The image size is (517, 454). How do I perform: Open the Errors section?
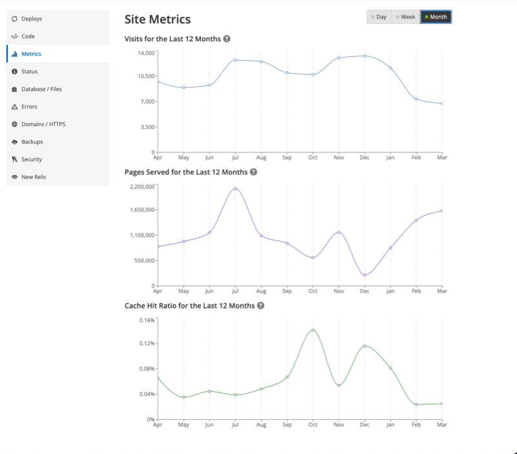[31, 106]
